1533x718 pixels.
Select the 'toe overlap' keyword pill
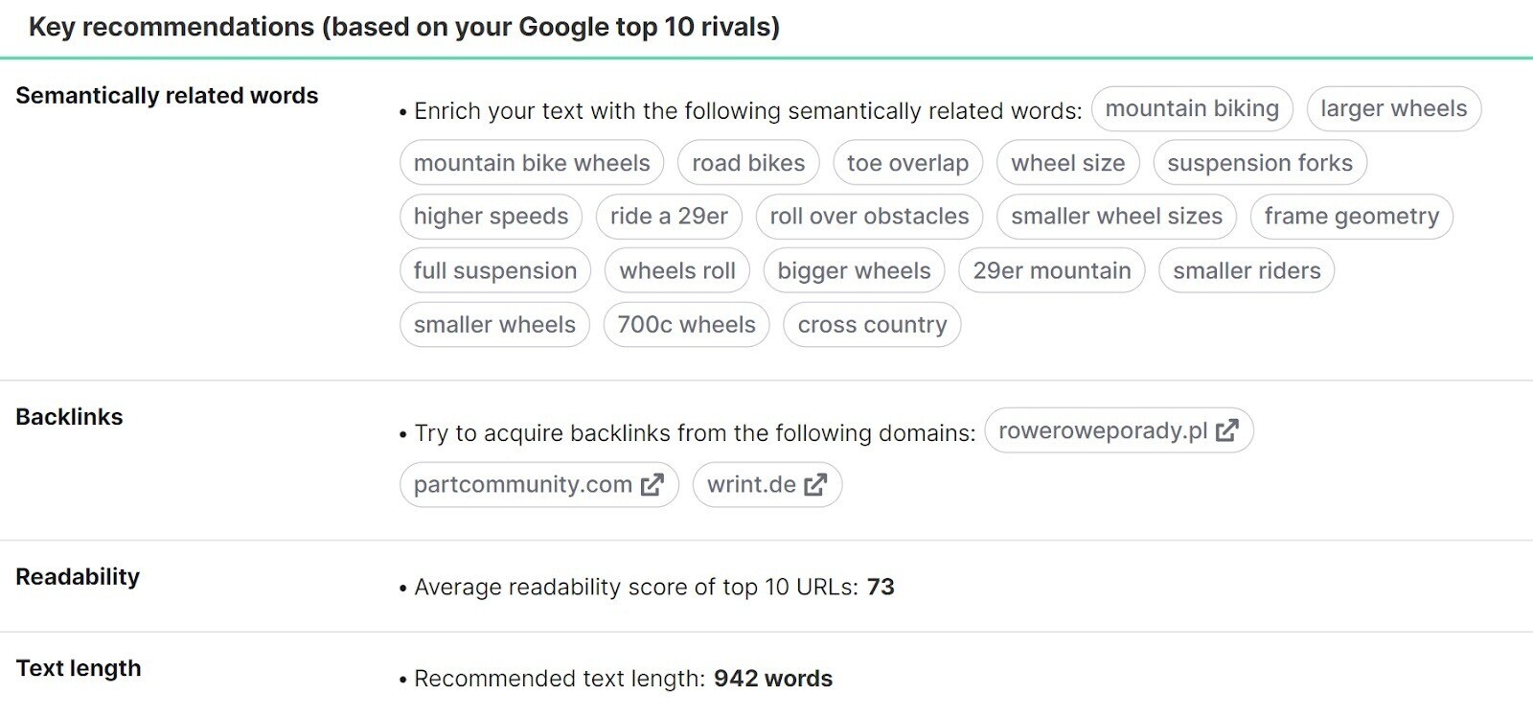pos(906,163)
